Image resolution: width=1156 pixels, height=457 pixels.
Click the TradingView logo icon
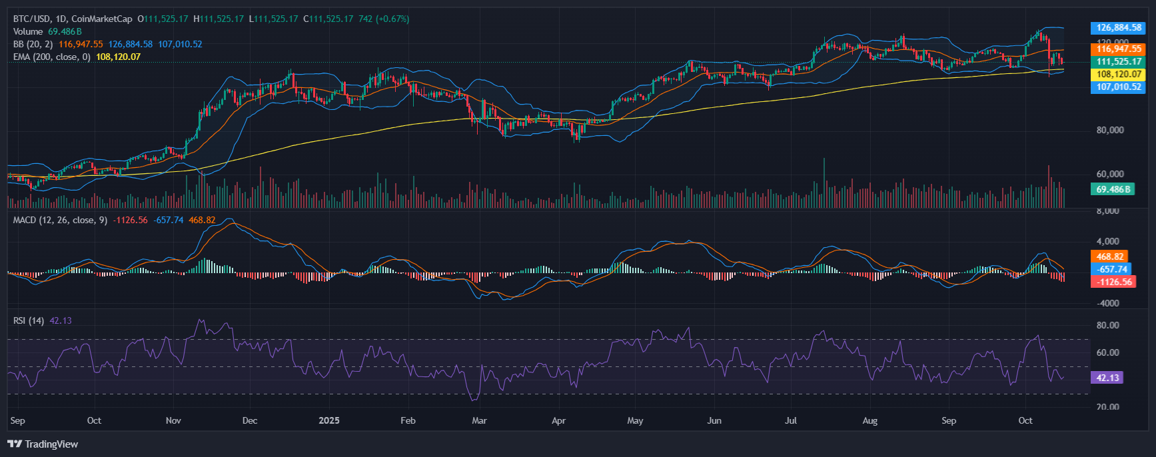[x=14, y=444]
